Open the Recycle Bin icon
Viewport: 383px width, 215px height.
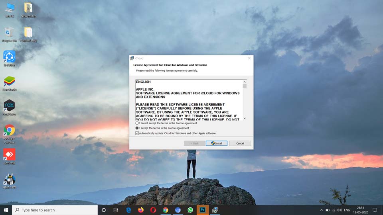click(x=9, y=35)
